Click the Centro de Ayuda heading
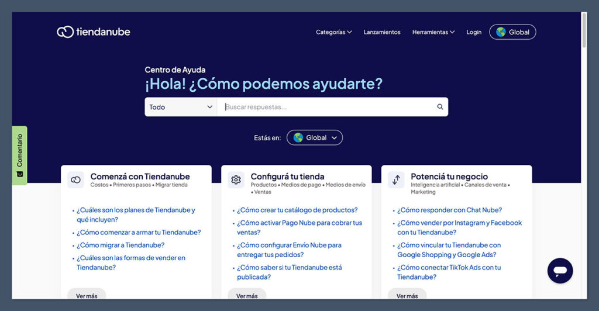 click(175, 70)
